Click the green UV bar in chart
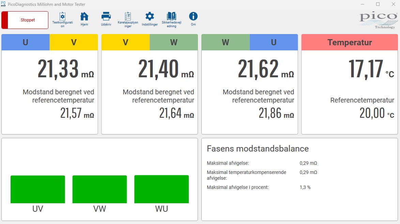Image resolution: width=400 pixels, height=224 pixels. coord(38,189)
